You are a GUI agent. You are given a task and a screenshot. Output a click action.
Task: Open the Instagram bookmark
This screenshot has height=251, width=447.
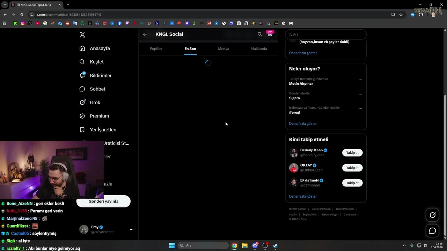click(23, 23)
